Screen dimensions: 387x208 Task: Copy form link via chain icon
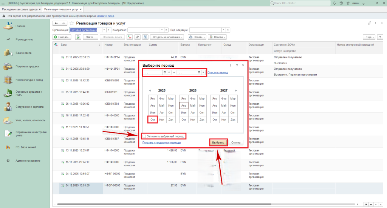tap(369, 23)
